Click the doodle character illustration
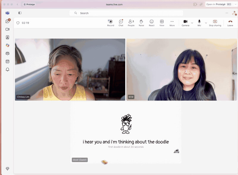 coord(126,124)
